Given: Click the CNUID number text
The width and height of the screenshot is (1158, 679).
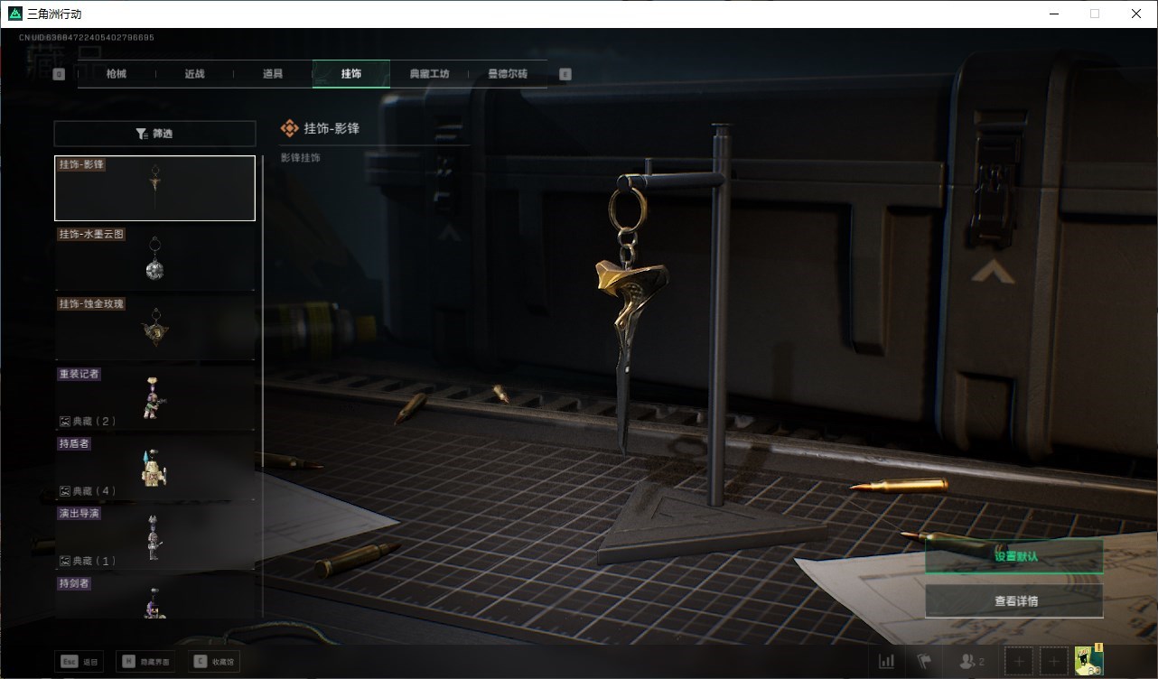Looking at the screenshot, I should [86, 38].
